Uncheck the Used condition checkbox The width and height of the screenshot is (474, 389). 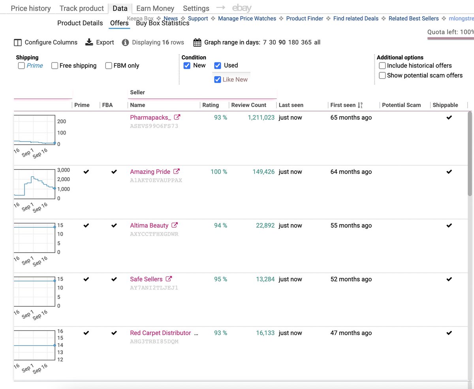[x=218, y=66]
